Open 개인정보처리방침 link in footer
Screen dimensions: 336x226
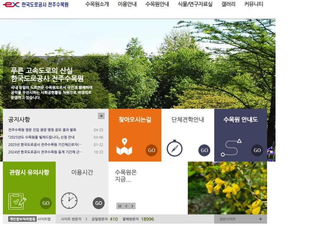22,219
